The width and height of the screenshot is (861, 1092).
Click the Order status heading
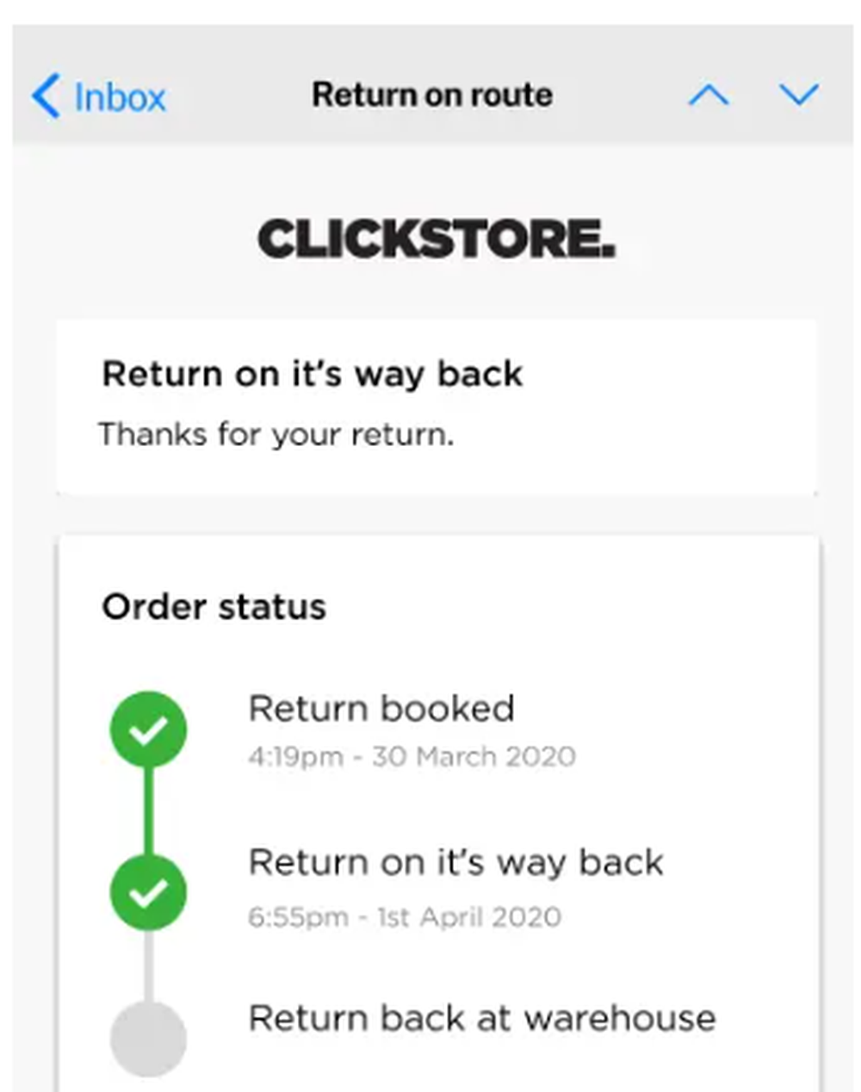[214, 607]
